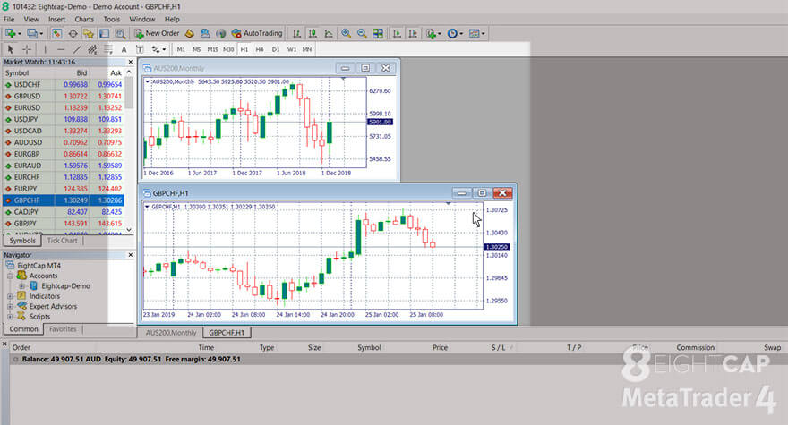The height and width of the screenshot is (425, 788).
Task: Select the equidistant channel tool
Action: (92, 49)
